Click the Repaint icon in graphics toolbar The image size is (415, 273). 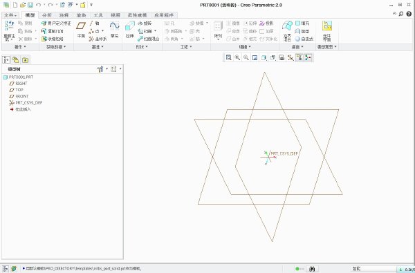(x=255, y=57)
